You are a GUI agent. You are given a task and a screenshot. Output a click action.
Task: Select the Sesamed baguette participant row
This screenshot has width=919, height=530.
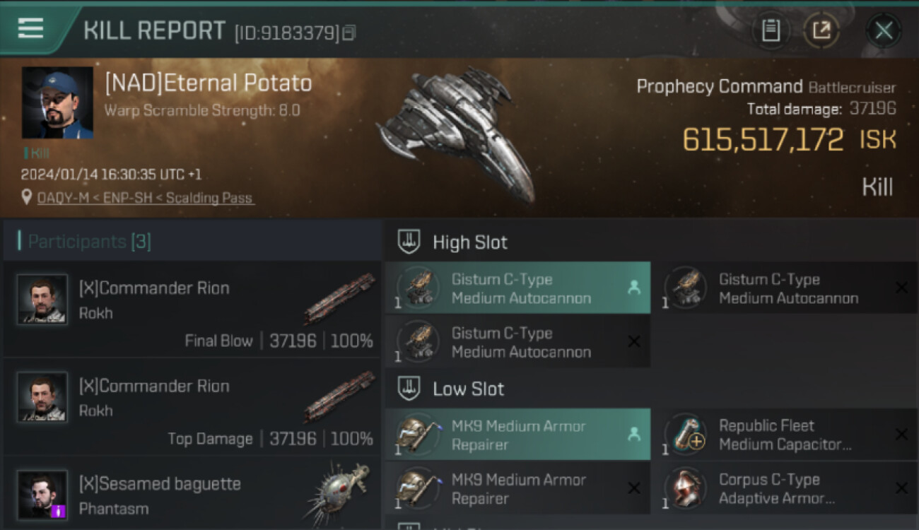point(191,495)
